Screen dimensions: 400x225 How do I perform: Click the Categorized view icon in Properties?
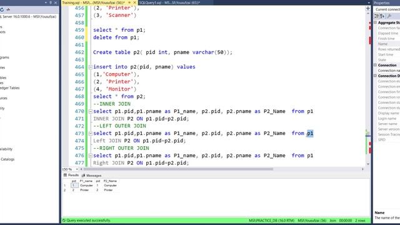click(x=376, y=16)
